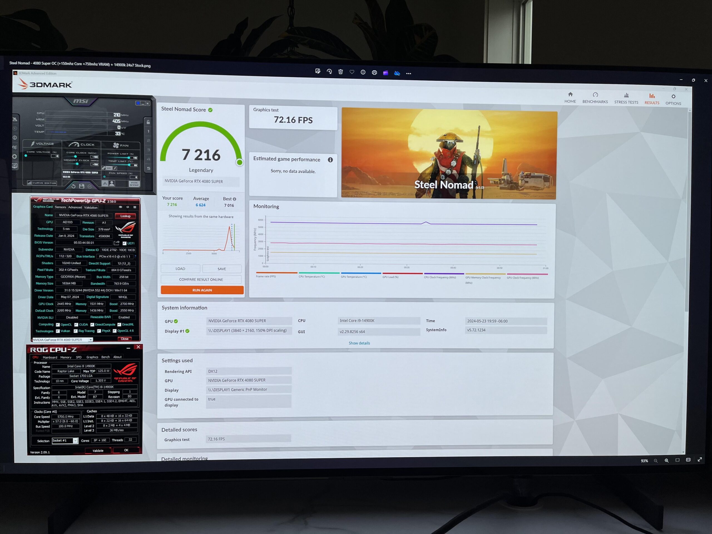This screenshot has width=712, height=534.
Task: Toggle the CUDA checkbox in GPU-Z
Action: [x=76, y=325]
